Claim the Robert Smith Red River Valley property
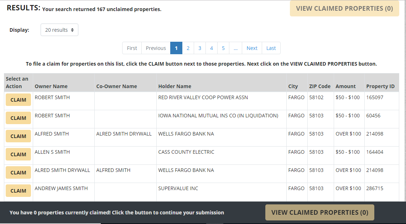The image size is (406, 224). (x=18, y=100)
